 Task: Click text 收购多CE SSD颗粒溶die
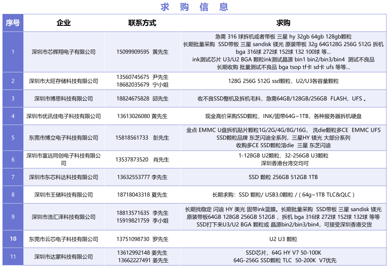pyautogui.click(x=265, y=146)
